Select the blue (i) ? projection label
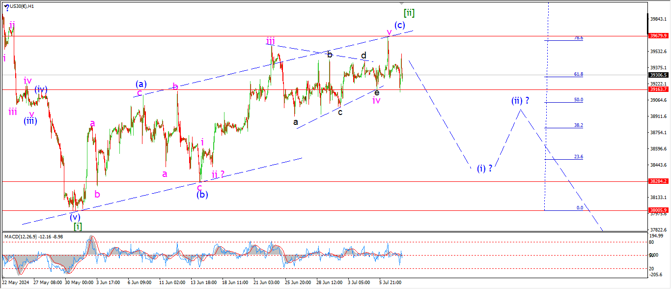Screen dimensions: 671x289 (484, 168)
